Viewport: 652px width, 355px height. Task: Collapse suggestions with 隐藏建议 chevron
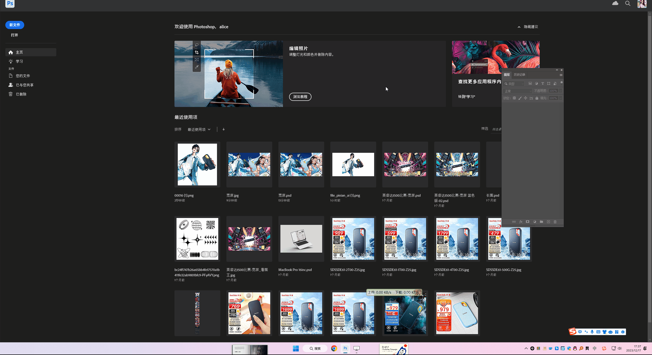519,27
